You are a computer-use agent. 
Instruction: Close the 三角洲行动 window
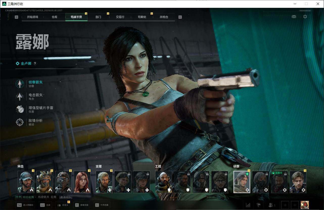(318, 4)
